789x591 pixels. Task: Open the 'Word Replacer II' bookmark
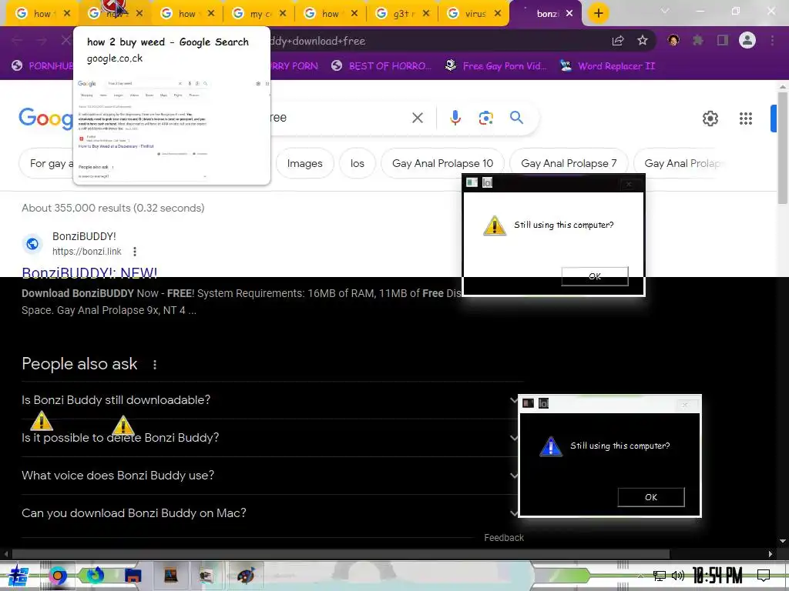click(607, 66)
